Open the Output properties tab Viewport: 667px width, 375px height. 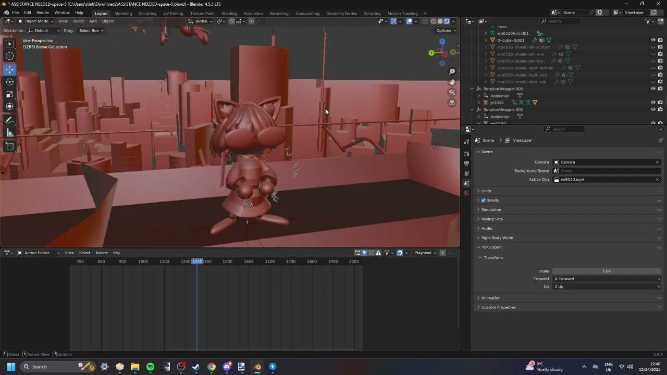point(466,164)
